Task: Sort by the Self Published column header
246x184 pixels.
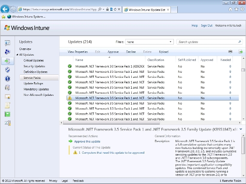Action: pyautogui.click(x=187, y=60)
